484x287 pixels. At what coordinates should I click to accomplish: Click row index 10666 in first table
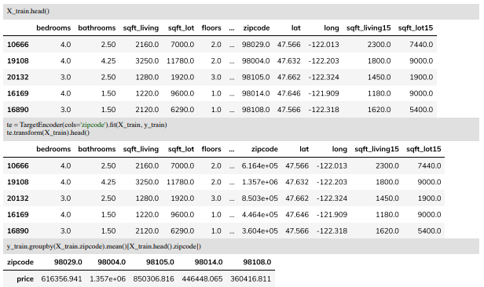pos(18,45)
